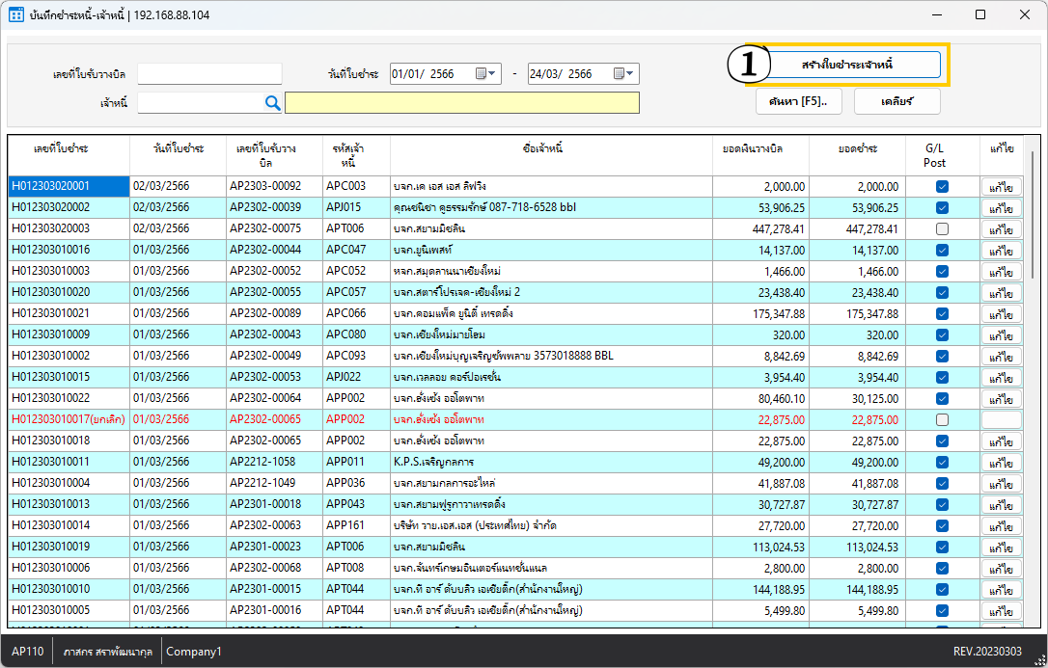Screen dimensions: 1048x668
Task: Click the yellow creditor name display field
Action: 461,103
